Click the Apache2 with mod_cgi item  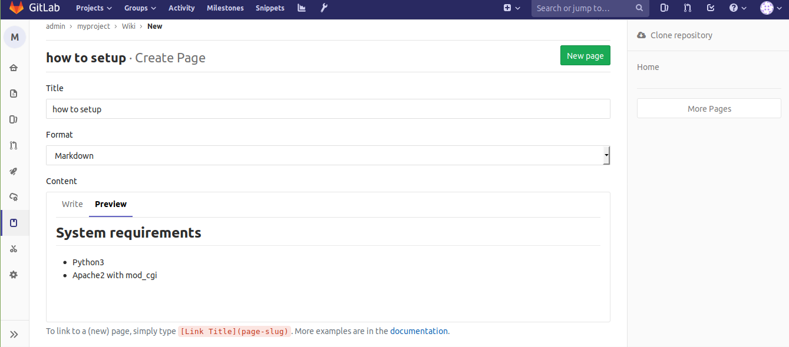(x=115, y=275)
